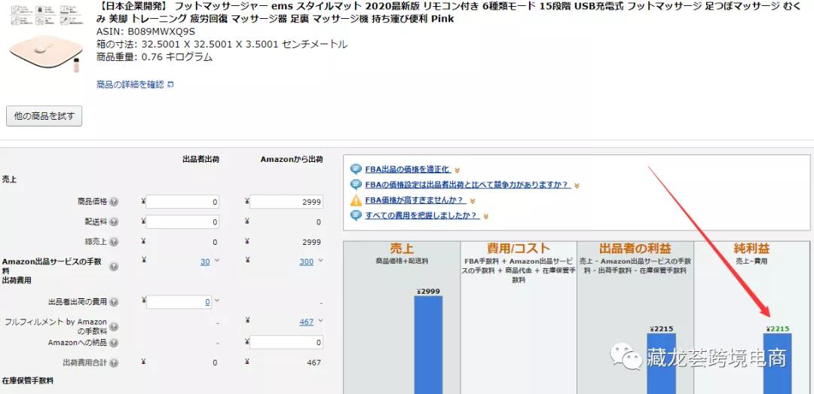This screenshot has height=394, width=814.
Task: Expand the chevron next to the 300 fee
Action: point(320,261)
